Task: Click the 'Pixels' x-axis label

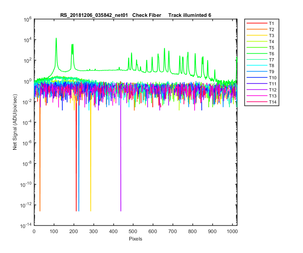Action: (135, 239)
